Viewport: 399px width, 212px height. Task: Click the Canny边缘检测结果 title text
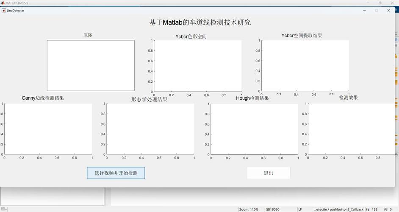pos(43,98)
